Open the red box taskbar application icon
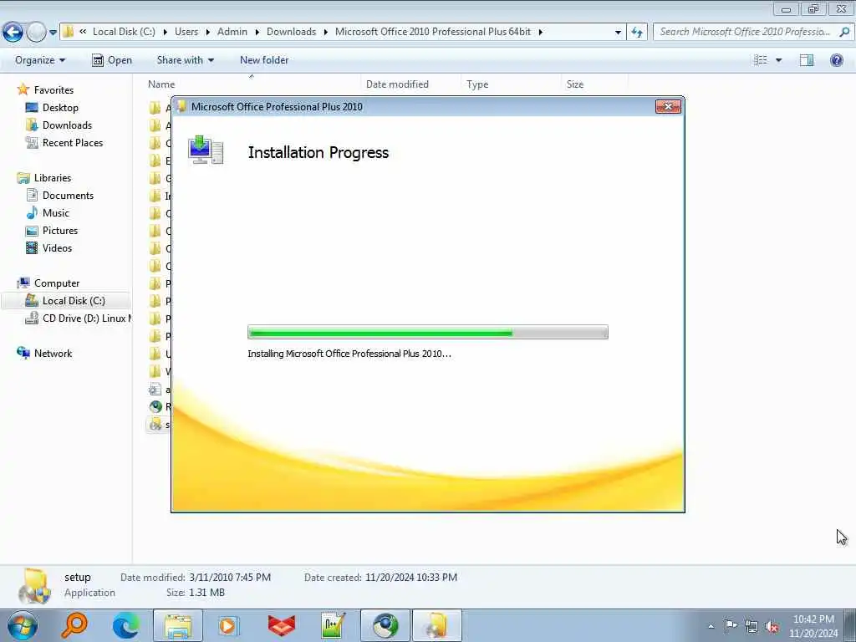 click(281, 625)
